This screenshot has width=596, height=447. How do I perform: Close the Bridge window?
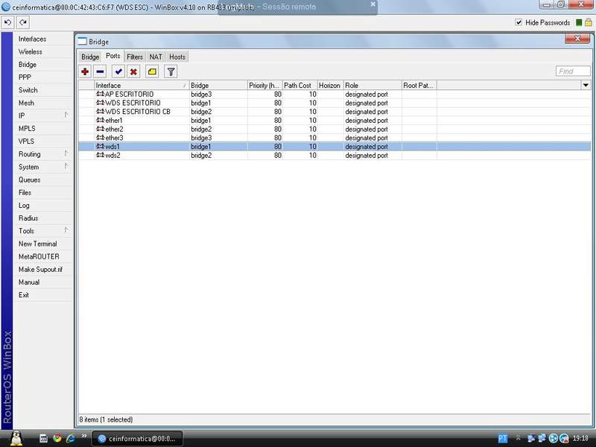point(577,39)
